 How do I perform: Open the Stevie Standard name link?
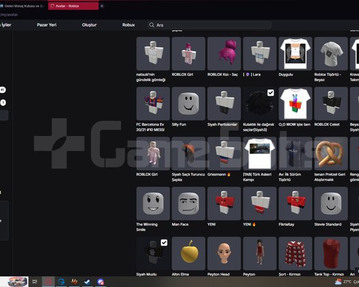pyautogui.click(x=328, y=224)
